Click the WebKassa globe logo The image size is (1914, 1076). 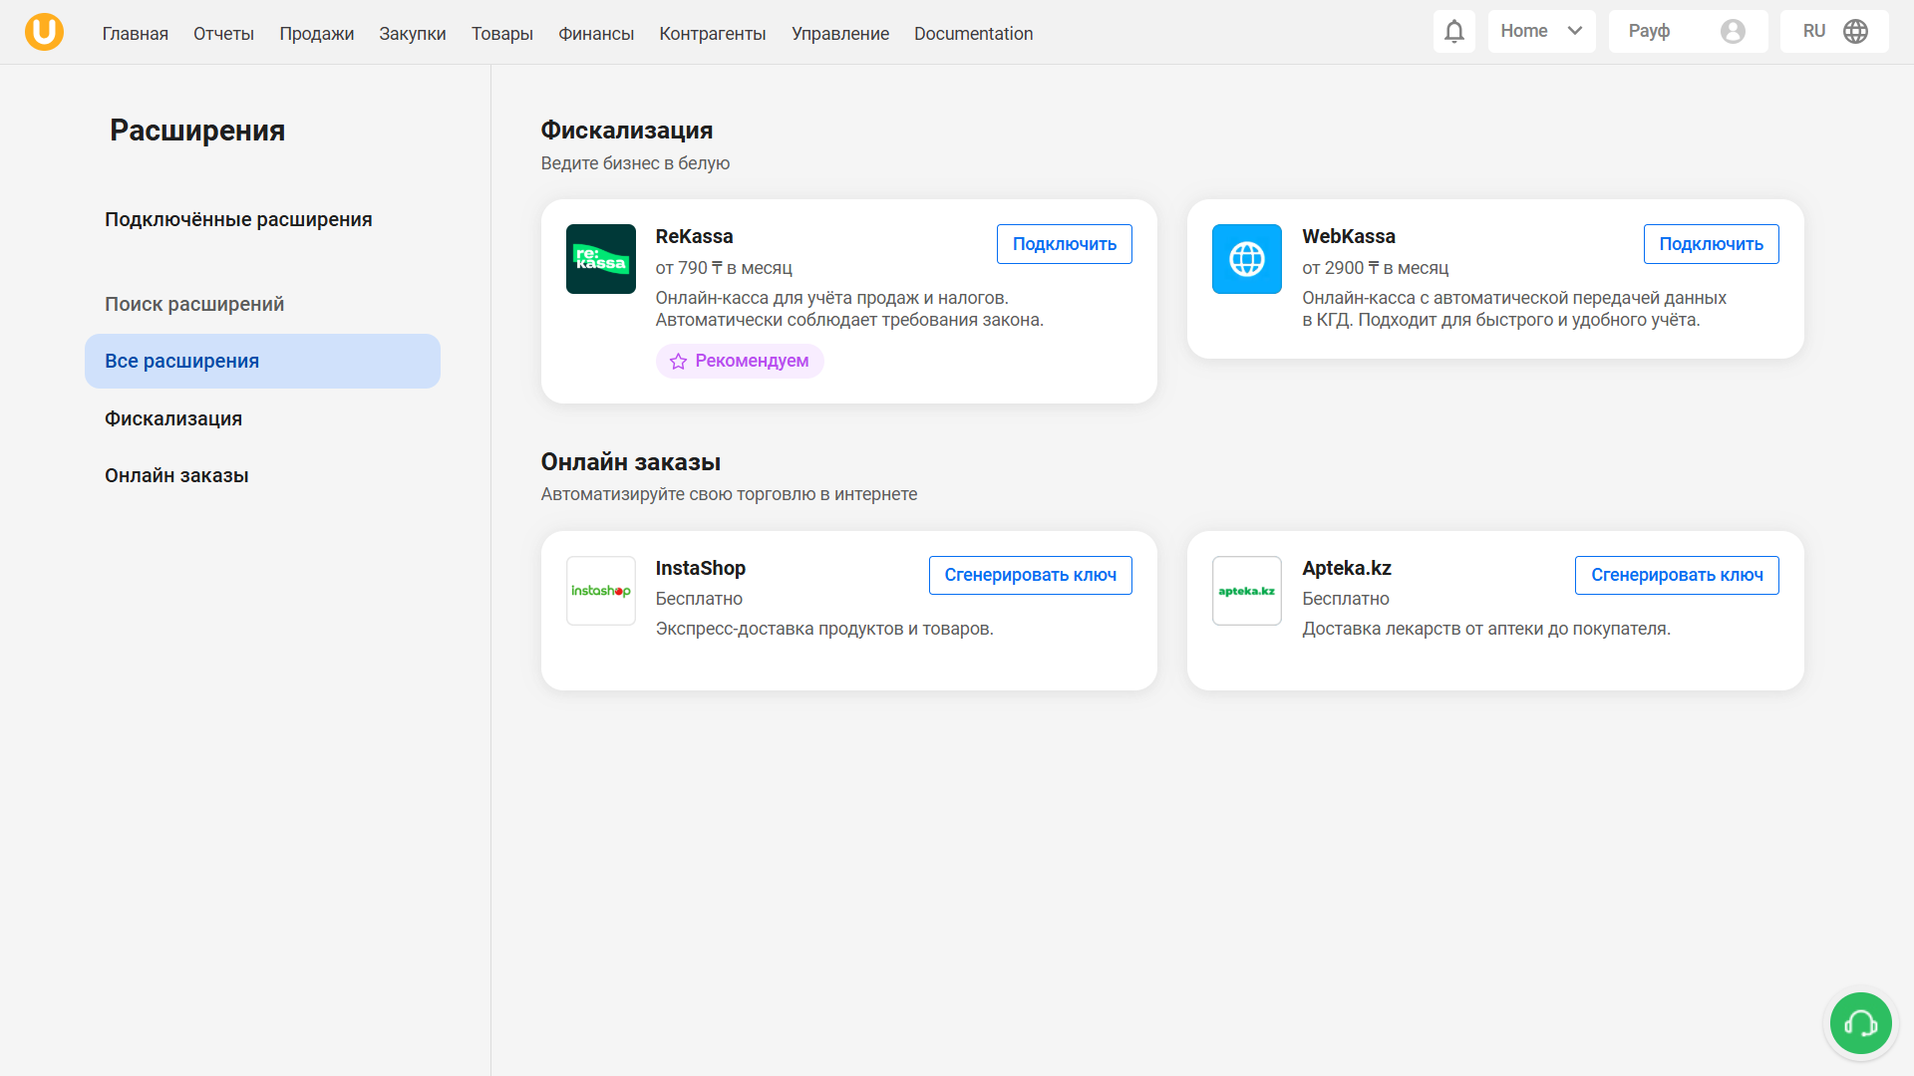1246,259
